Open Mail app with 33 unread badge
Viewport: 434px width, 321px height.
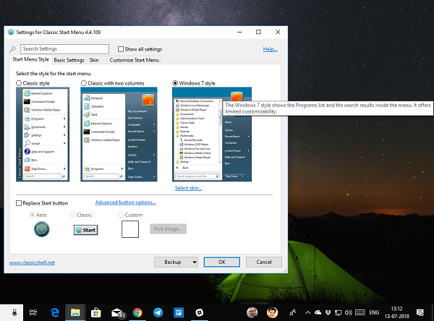(118, 313)
